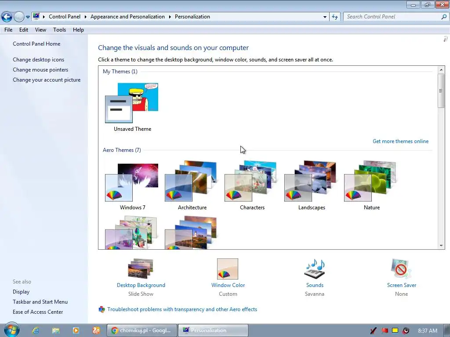Click the Control Panel icon in address bar

[x=36, y=16]
